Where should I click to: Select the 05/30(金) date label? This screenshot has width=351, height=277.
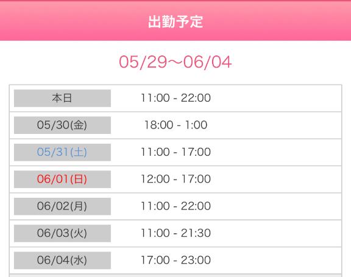pos(62,125)
